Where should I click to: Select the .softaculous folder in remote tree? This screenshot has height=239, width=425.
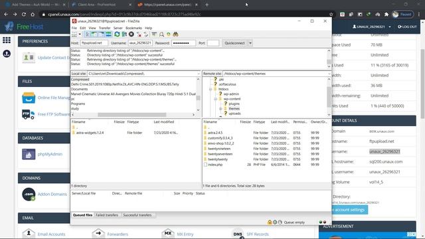[227, 84]
